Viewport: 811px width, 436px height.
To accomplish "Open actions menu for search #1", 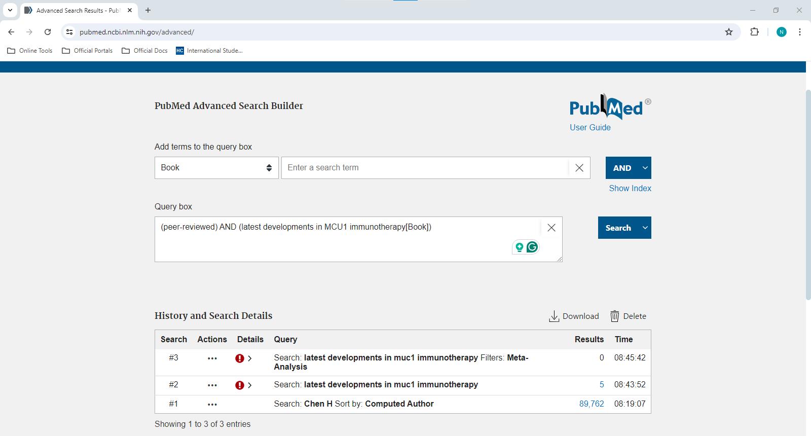I will pos(212,405).
